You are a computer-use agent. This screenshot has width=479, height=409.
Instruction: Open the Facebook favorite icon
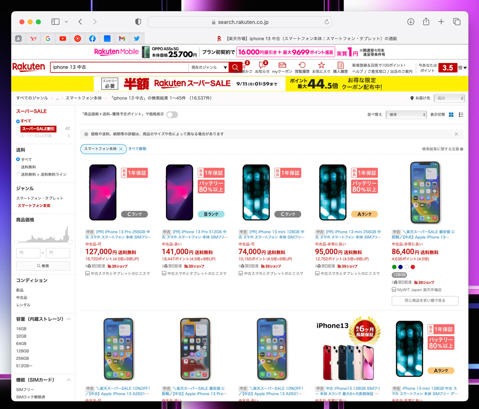pos(92,38)
